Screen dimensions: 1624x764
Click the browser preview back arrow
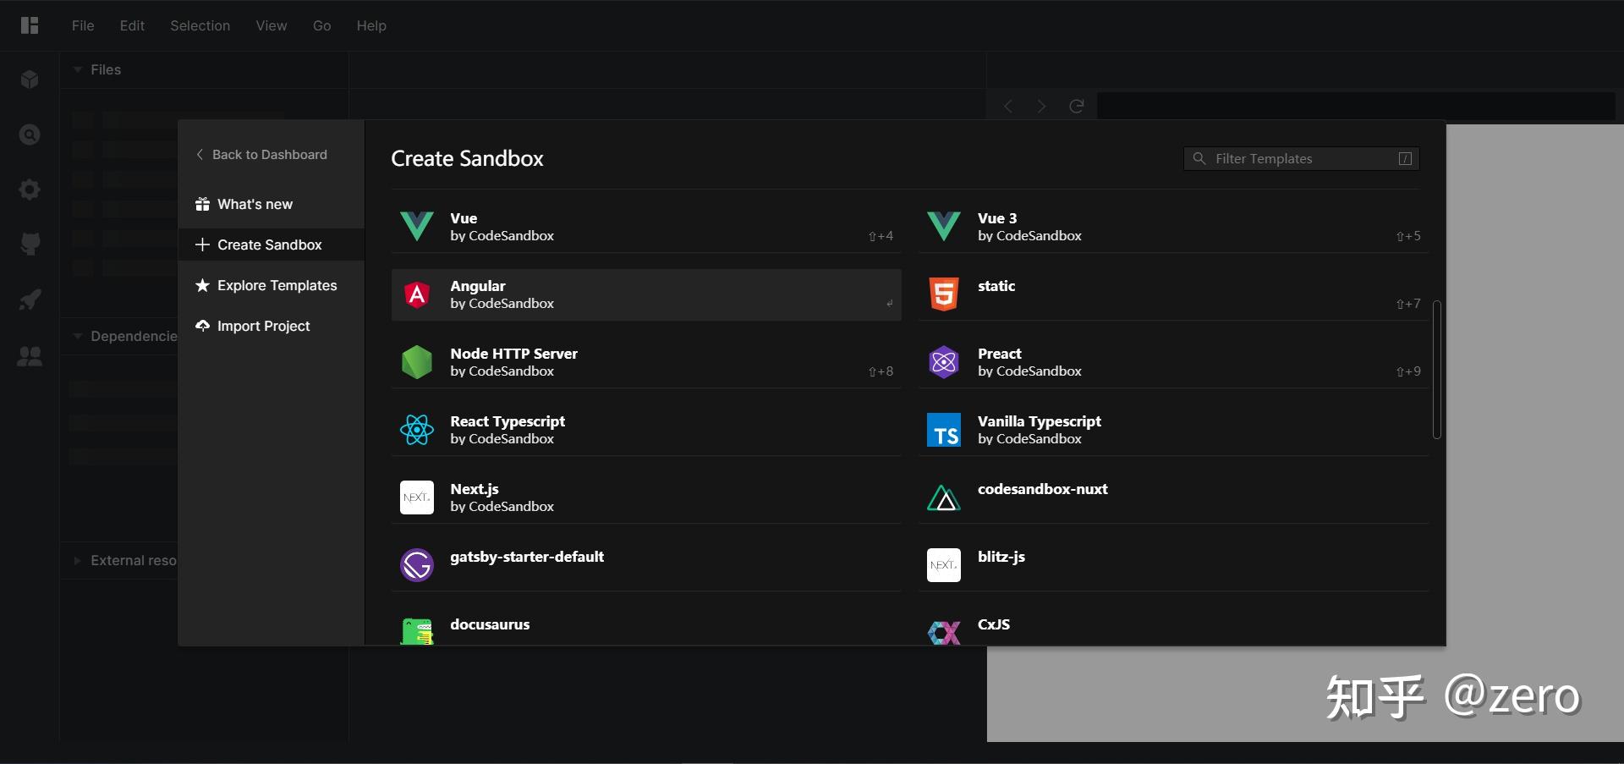(x=1007, y=106)
